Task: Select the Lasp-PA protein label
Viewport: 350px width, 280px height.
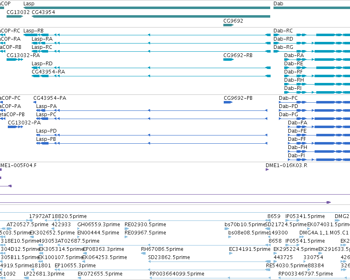Action: [x=46, y=106]
